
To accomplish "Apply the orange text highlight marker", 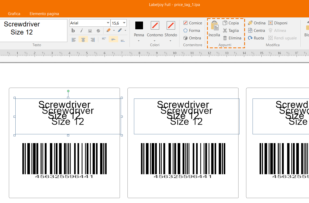I will pos(108,30).
